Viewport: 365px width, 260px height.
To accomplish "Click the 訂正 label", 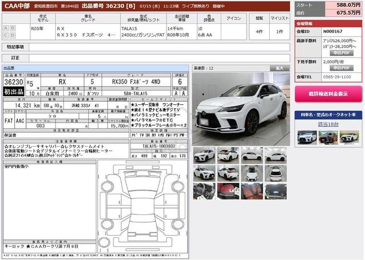I will [15, 58].
